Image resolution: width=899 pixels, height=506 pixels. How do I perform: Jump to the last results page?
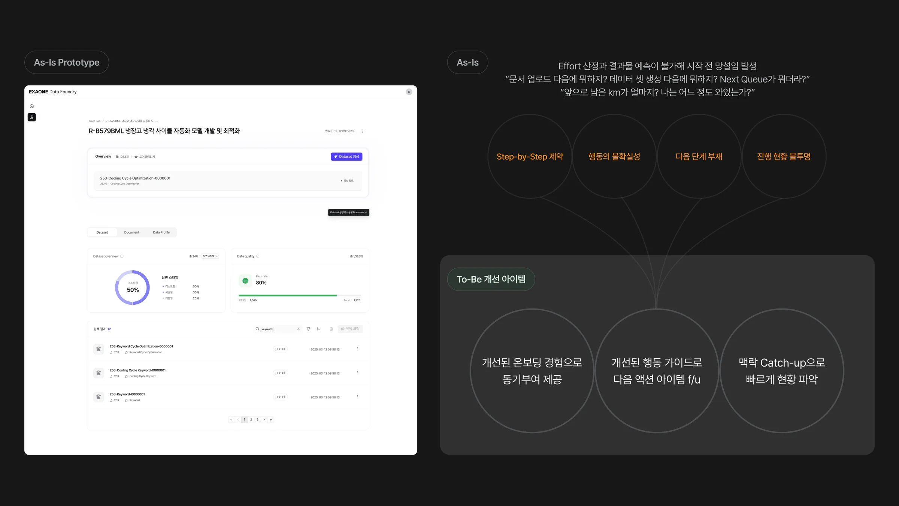[271, 419]
